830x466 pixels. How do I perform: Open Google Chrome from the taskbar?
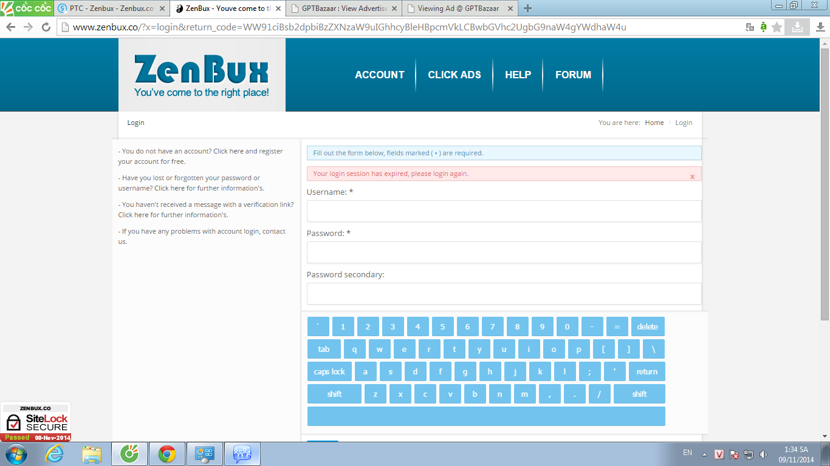(167, 454)
